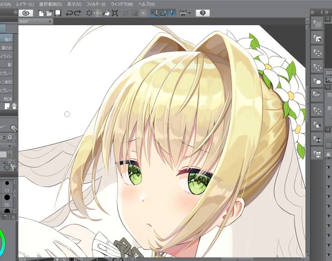The image size is (332, 261).
Task: Open plain open-folder material icon
Action: tap(317, 94)
